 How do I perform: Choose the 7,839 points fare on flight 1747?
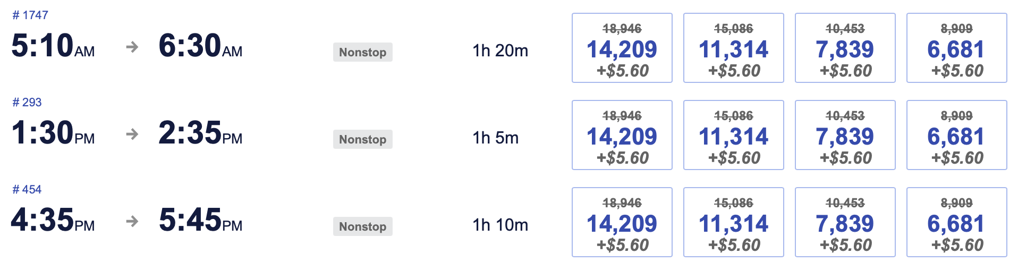point(845,48)
